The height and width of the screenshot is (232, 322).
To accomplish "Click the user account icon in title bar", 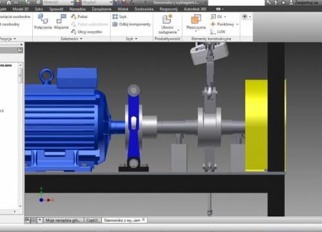I will 291,3.
